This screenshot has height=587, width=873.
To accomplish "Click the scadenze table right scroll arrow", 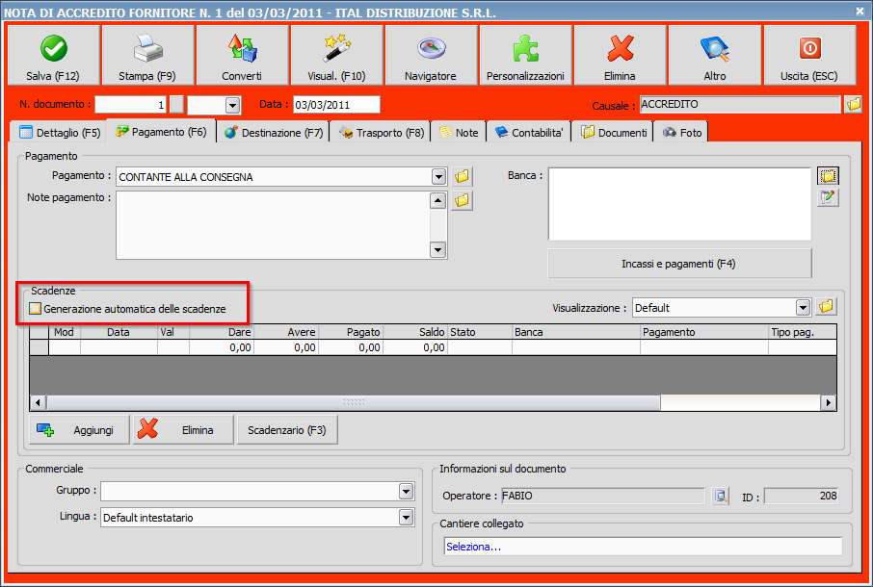I will pos(829,402).
